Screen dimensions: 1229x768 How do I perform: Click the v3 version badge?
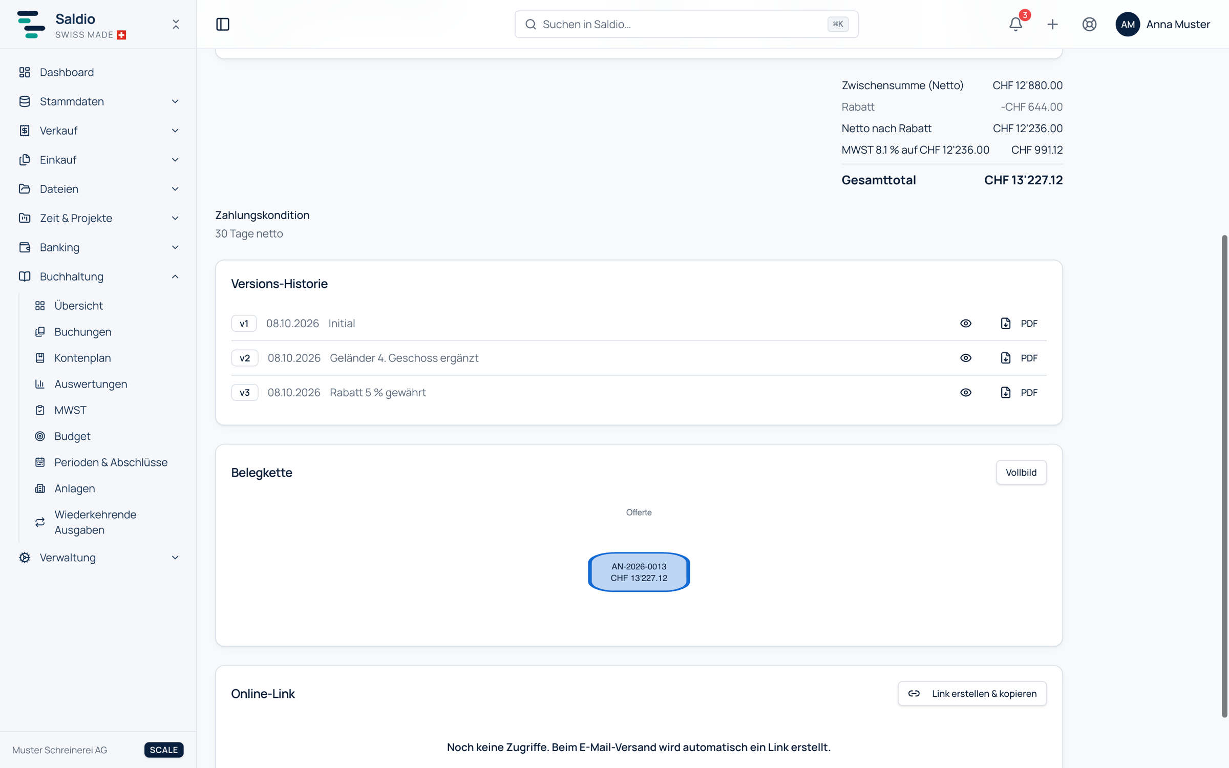click(x=245, y=393)
